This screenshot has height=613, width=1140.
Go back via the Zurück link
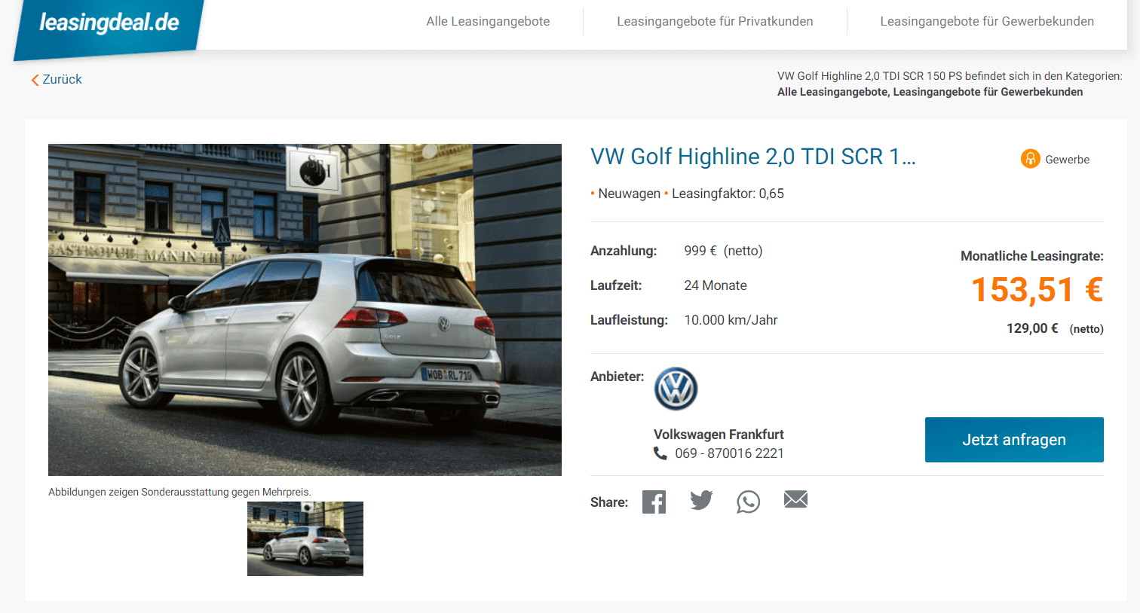point(57,79)
